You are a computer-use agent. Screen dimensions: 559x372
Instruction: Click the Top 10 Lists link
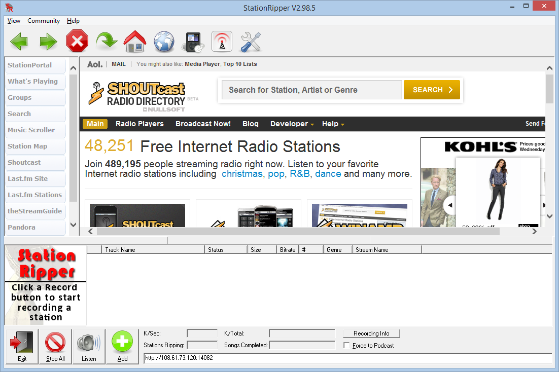(240, 64)
